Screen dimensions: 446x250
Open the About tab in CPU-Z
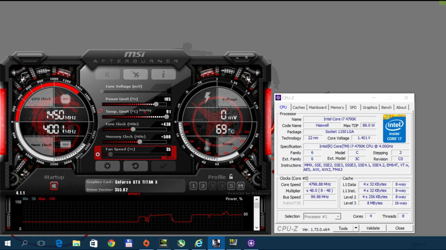coord(401,107)
